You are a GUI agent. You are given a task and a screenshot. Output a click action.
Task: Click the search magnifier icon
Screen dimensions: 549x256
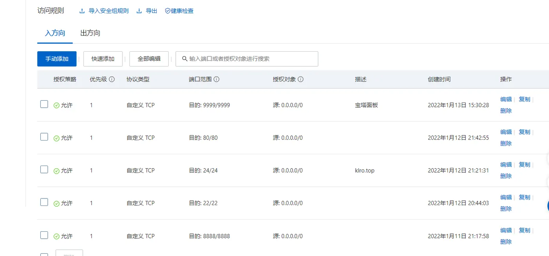coord(185,59)
